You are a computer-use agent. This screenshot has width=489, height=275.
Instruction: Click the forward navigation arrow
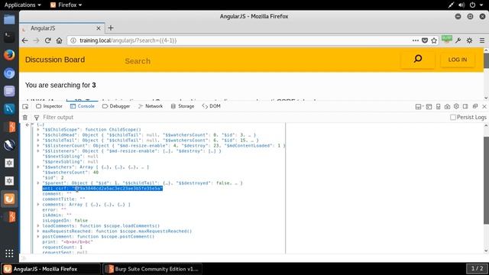(36, 40)
